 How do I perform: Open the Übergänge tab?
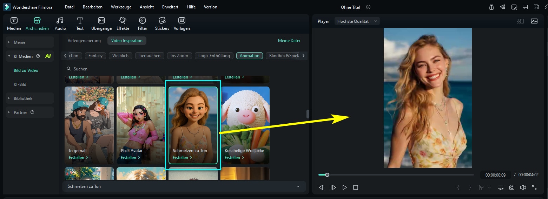pos(101,24)
